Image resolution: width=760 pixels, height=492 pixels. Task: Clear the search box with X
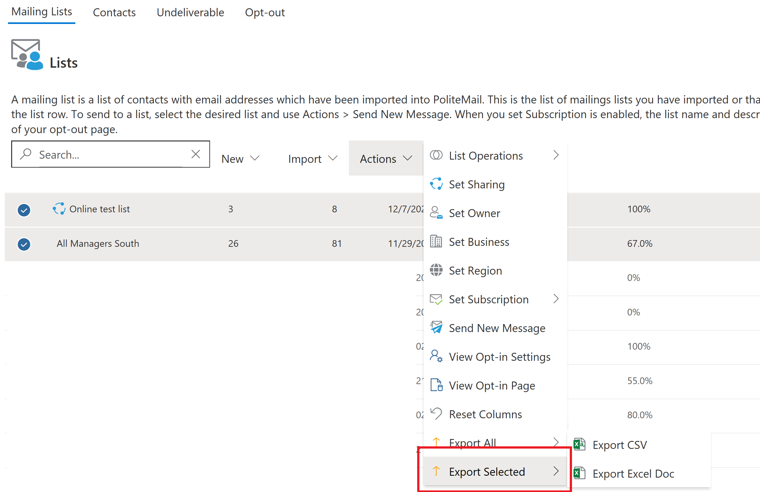click(x=196, y=154)
